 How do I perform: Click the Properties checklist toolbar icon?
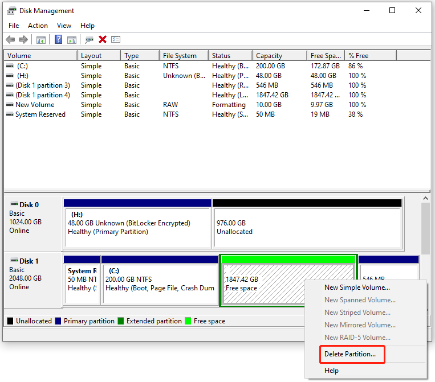116,39
